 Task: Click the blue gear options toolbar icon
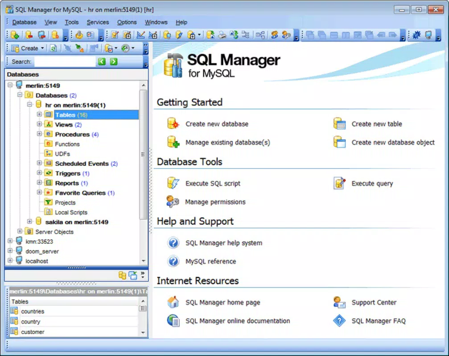click(x=416, y=35)
